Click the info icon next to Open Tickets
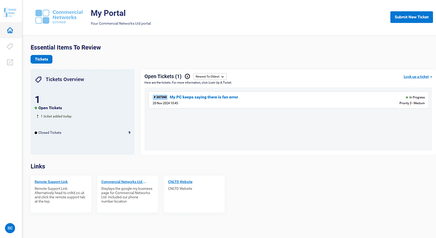 pos(187,76)
